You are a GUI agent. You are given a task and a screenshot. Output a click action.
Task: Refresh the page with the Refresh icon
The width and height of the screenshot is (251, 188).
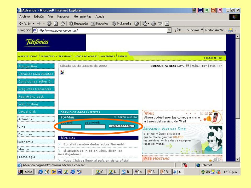click(x=56, y=23)
